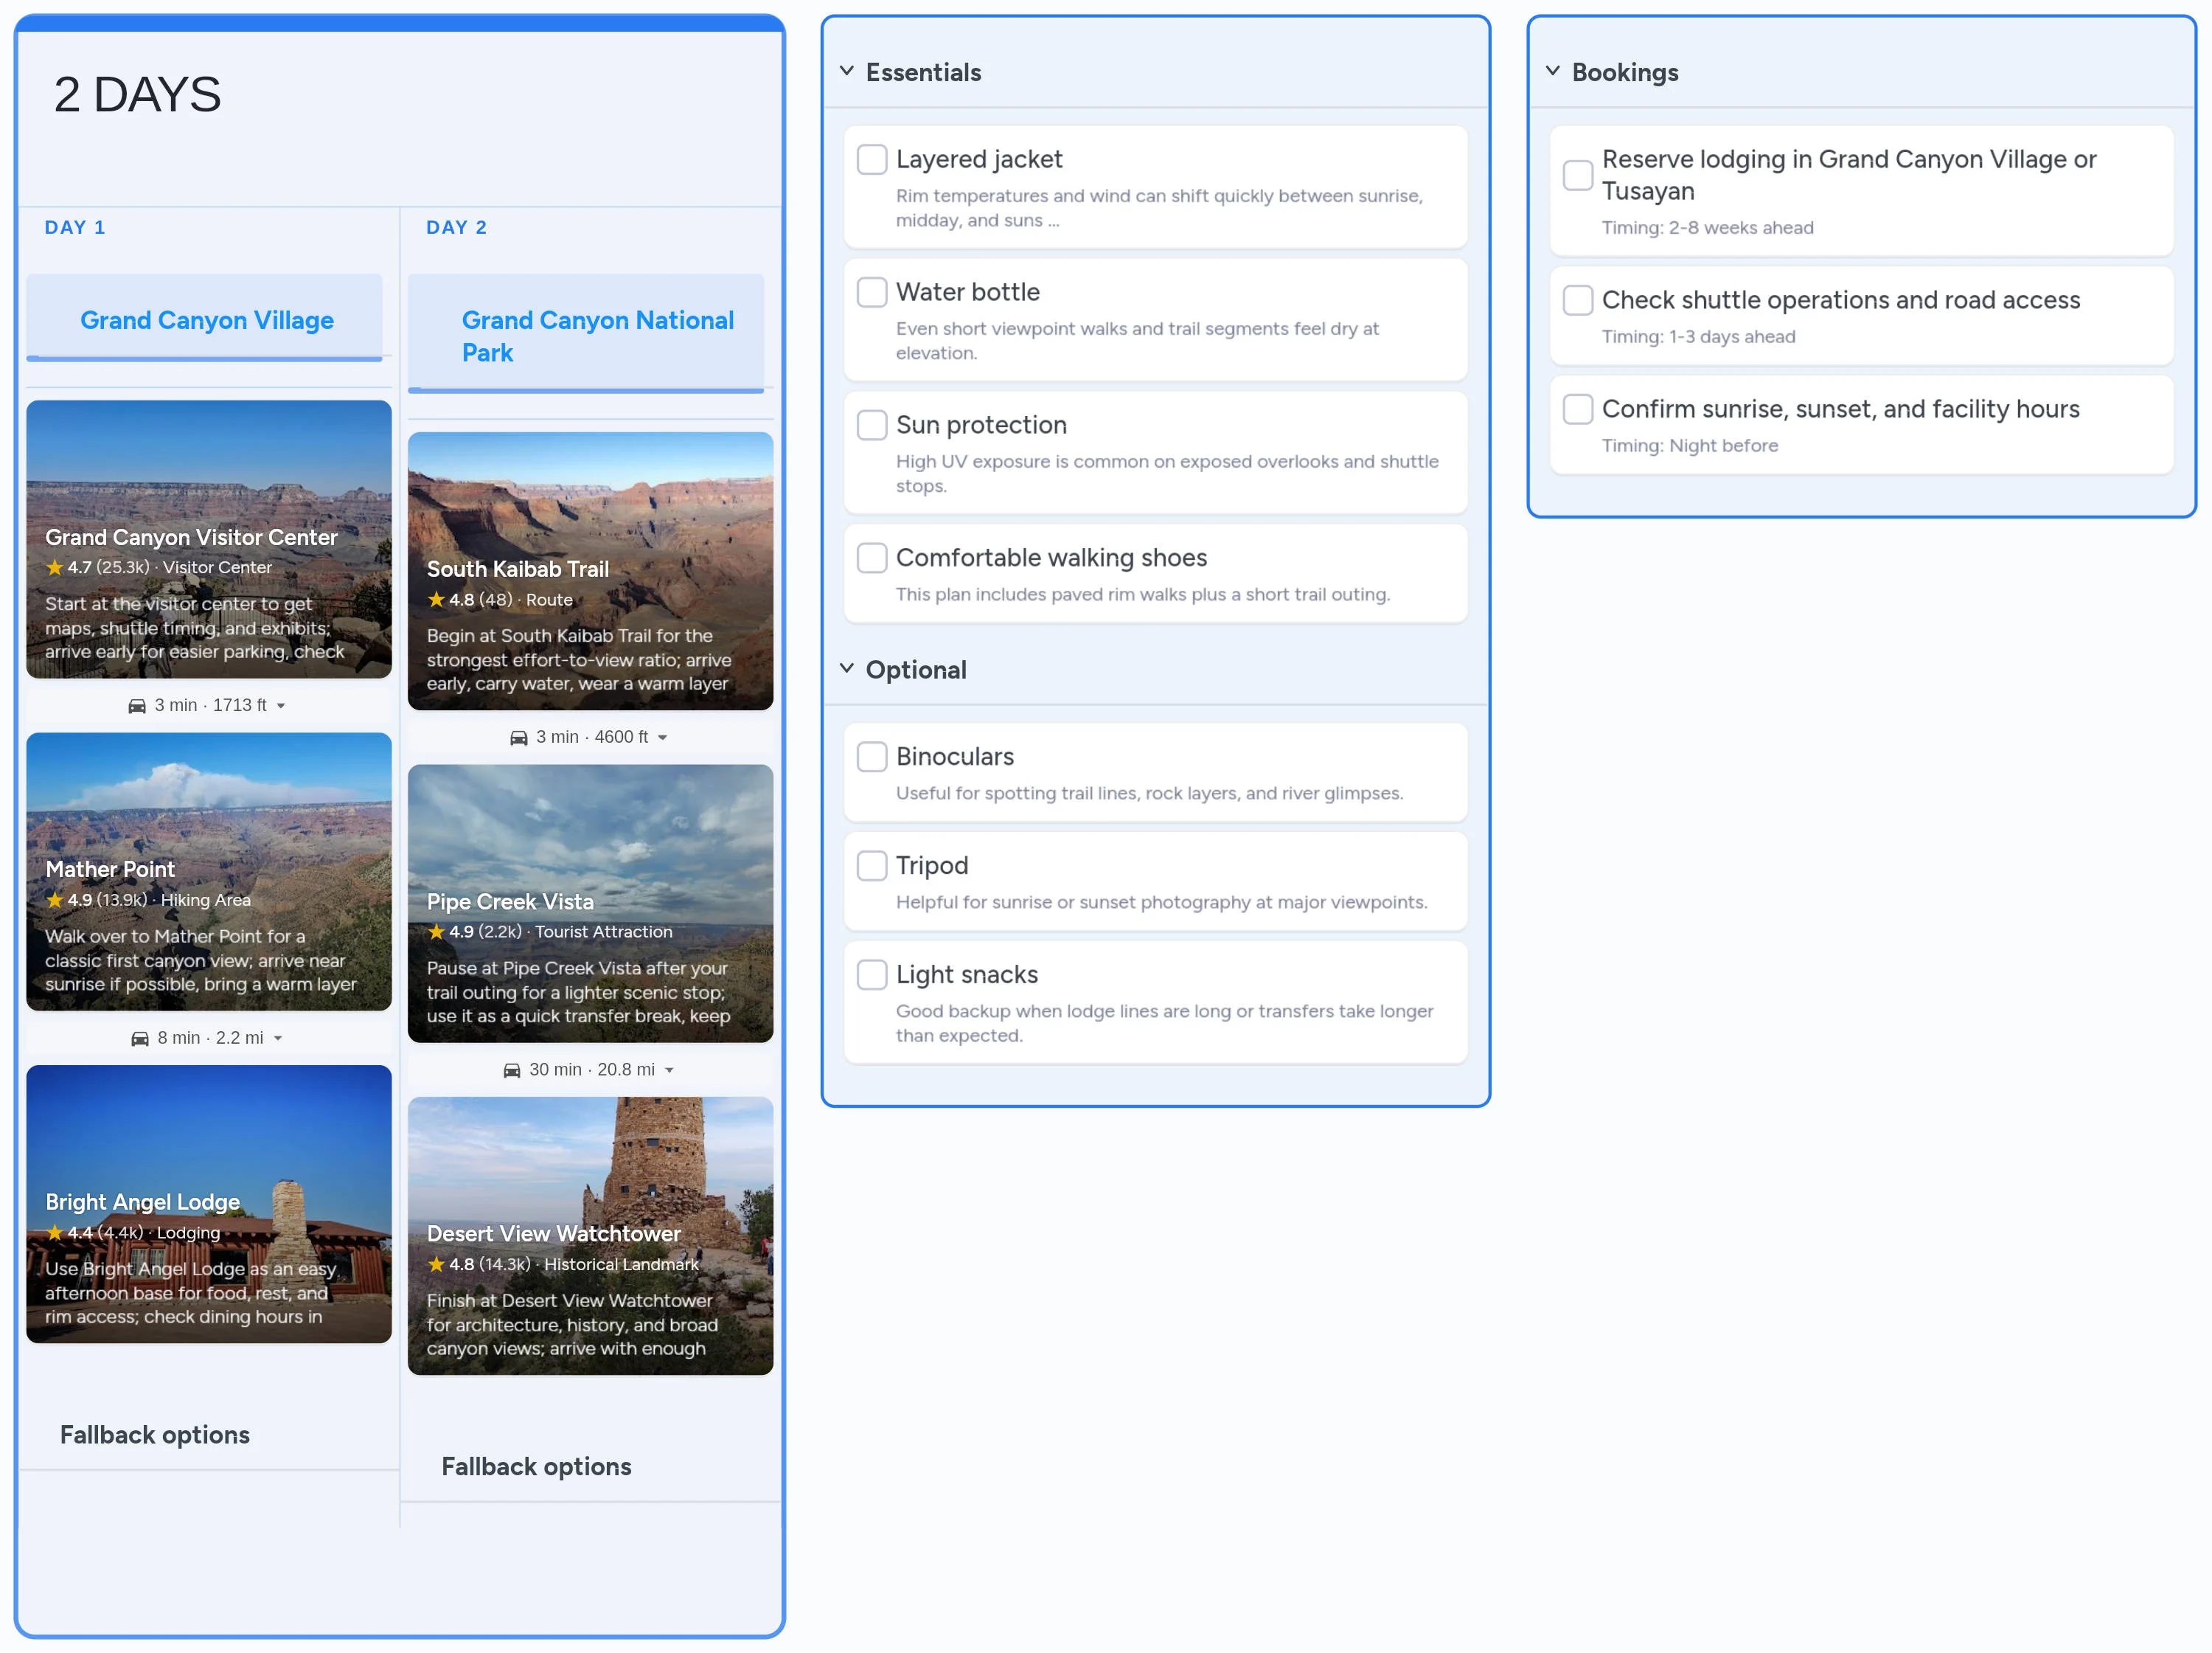Select the Grand Canyon National Park tab
The width and height of the screenshot is (2212, 1653).
click(x=588, y=335)
